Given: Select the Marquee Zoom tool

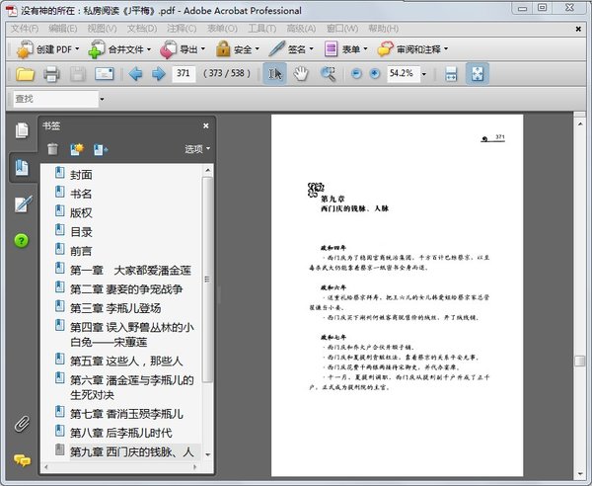Looking at the screenshot, I should [x=327, y=74].
